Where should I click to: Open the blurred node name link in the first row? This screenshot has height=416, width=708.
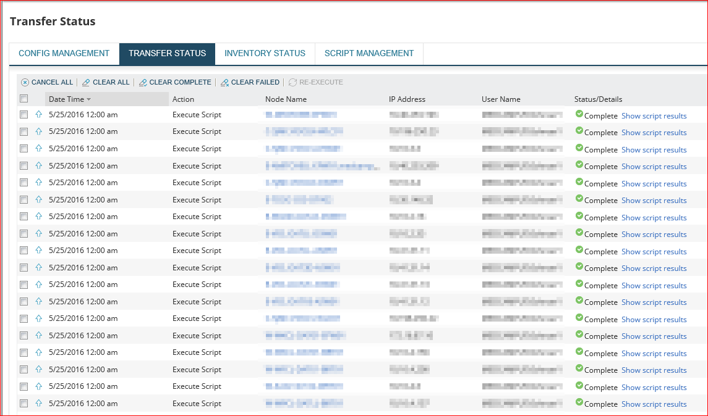click(301, 114)
